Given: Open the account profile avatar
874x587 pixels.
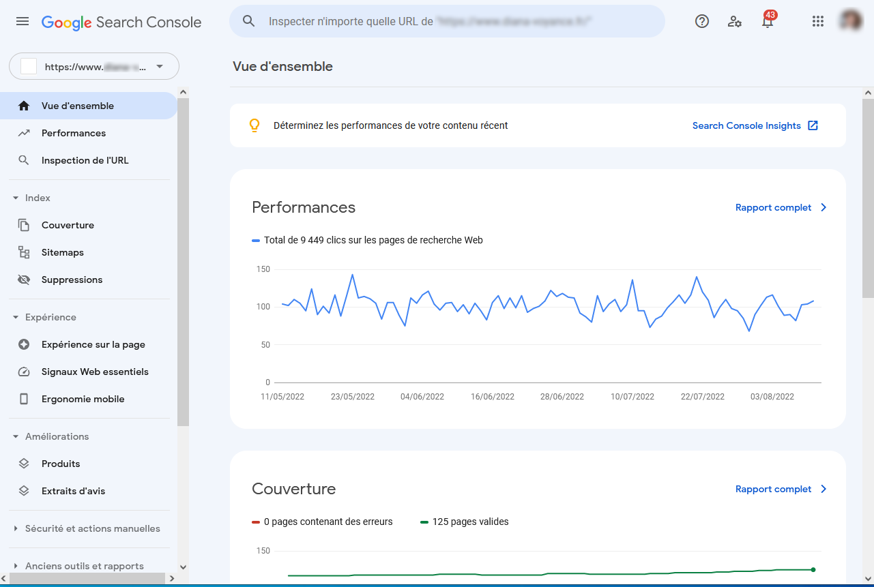Looking at the screenshot, I should [x=851, y=20].
